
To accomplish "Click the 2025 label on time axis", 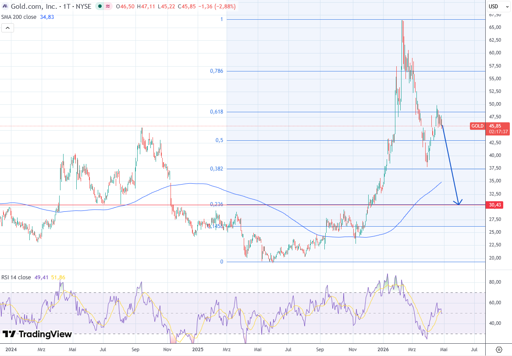I will click(x=198, y=349).
